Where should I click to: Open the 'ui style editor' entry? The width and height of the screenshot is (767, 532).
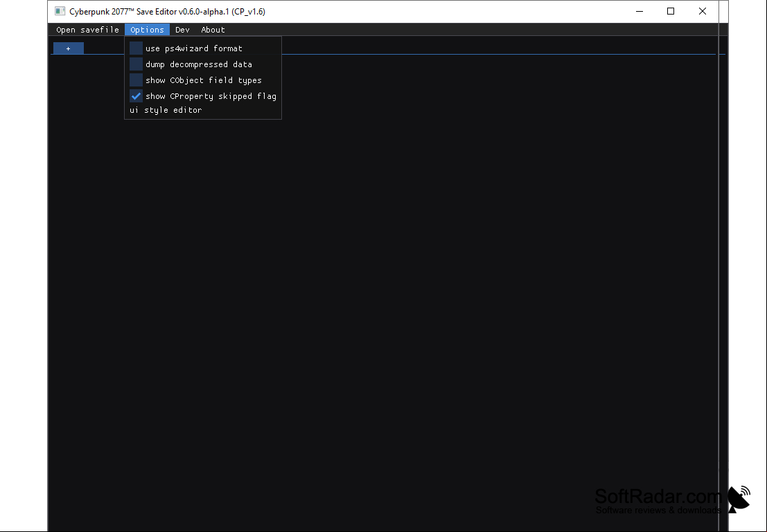pos(166,110)
